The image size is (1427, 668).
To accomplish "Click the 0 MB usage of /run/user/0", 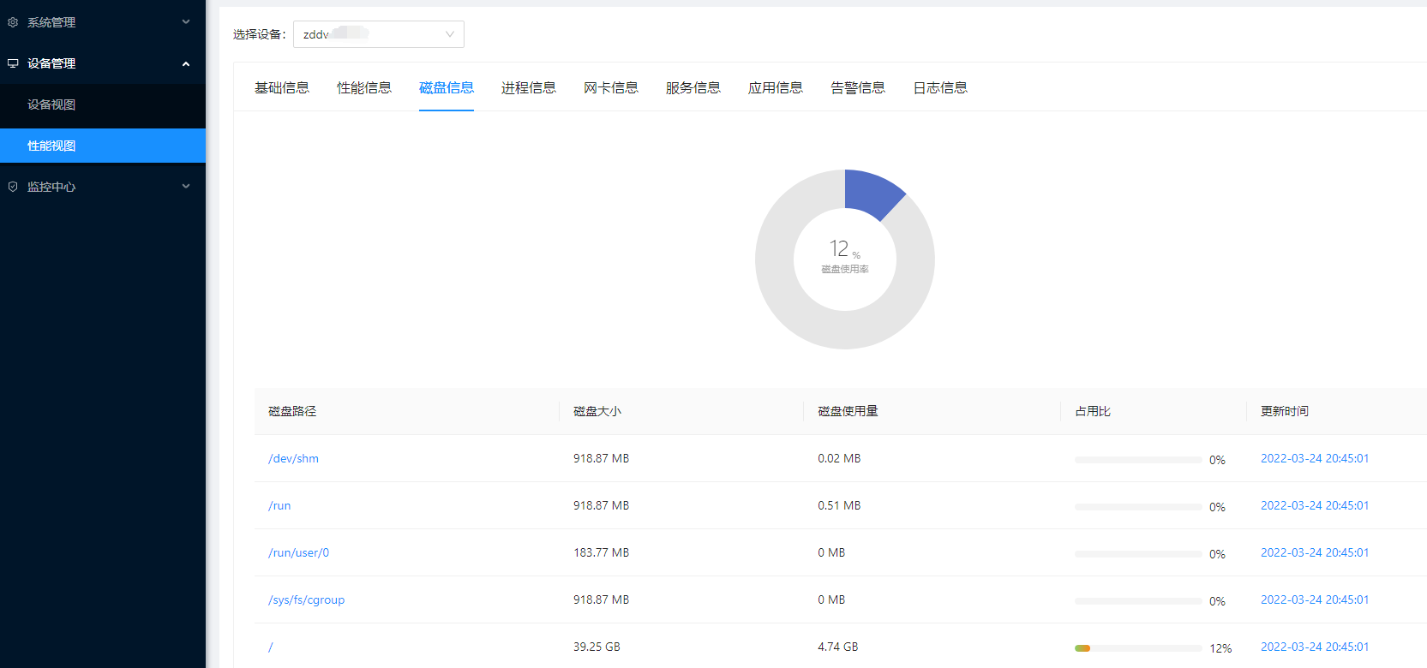I will pos(831,552).
